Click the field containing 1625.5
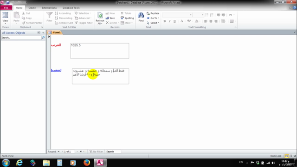Image resolution: width=297 pixels, height=167 pixels. click(x=100, y=51)
